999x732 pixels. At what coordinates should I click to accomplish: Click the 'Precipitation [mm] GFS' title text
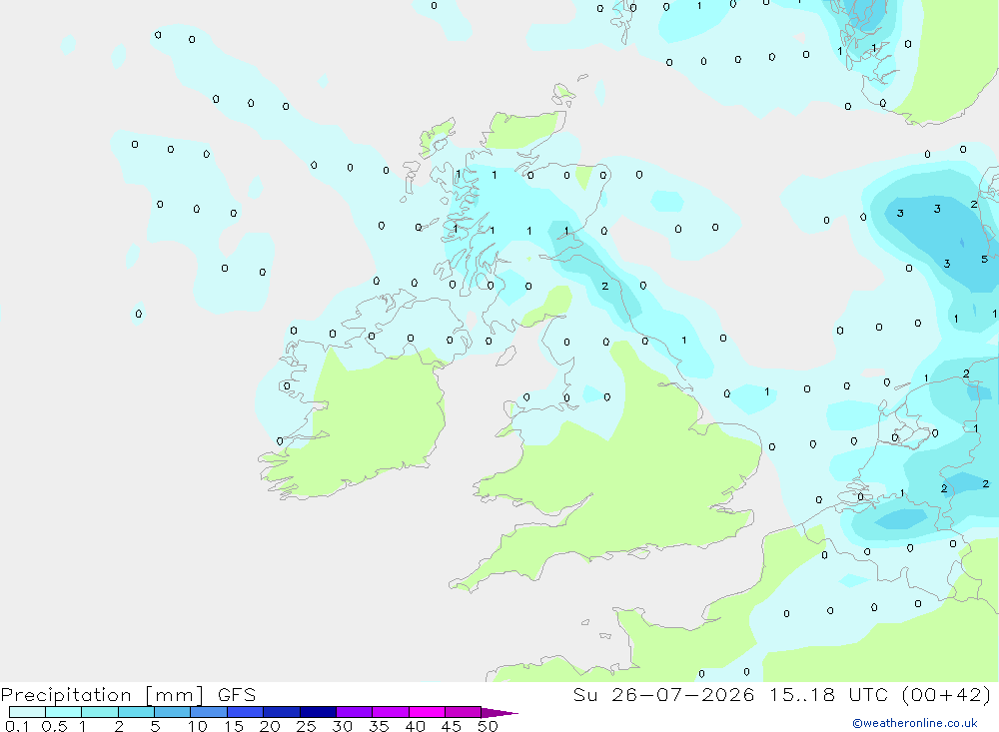coord(128,695)
